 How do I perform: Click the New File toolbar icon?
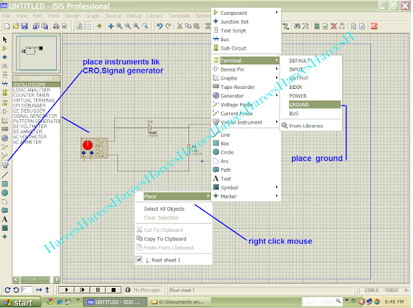[7, 26]
